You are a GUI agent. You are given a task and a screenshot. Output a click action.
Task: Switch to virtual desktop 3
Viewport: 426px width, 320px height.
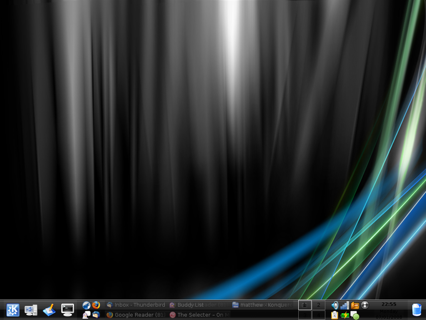pyautogui.click(x=305, y=315)
